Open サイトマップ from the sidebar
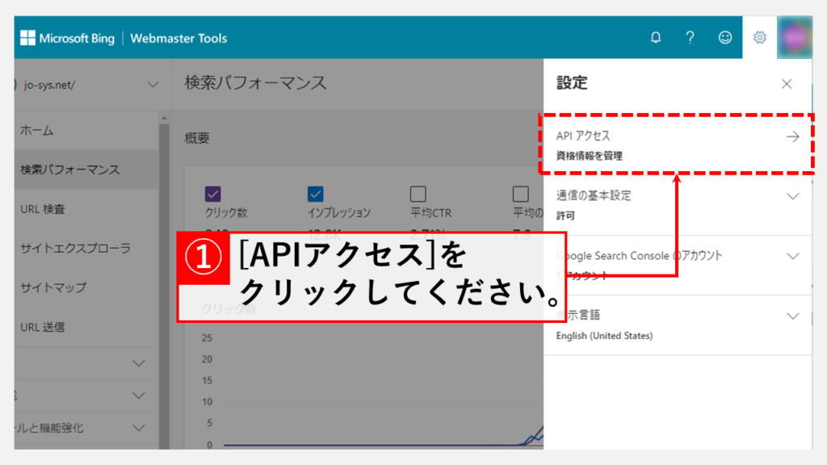The image size is (827, 465). (52, 287)
